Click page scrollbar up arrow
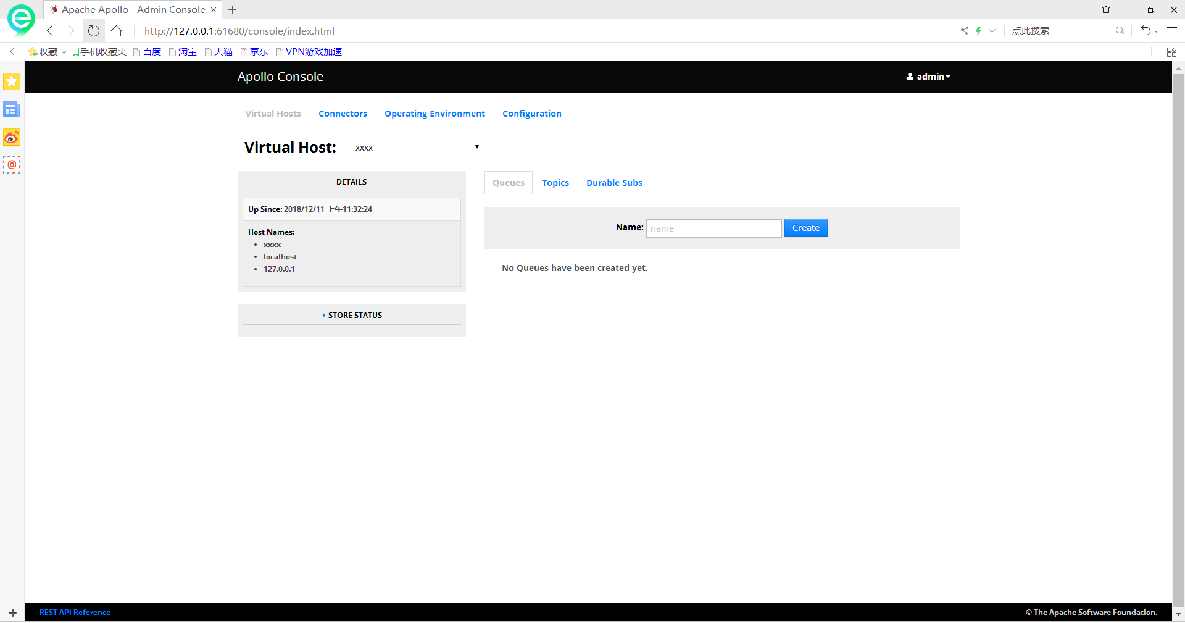1185x623 pixels. pyautogui.click(x=1178, y=68)
